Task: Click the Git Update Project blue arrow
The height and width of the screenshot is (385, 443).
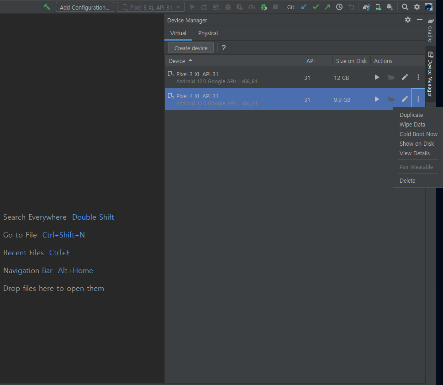Action: (x=304, y=7)
